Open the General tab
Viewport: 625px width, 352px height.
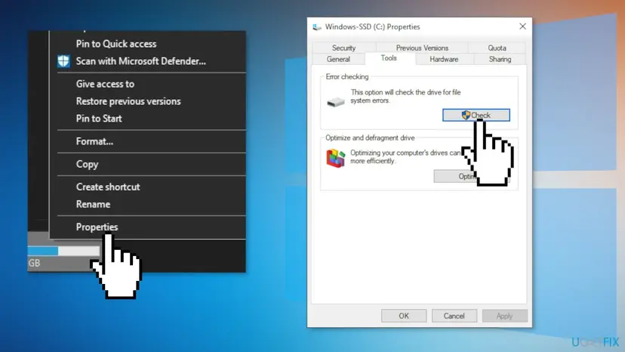[338, 59]
